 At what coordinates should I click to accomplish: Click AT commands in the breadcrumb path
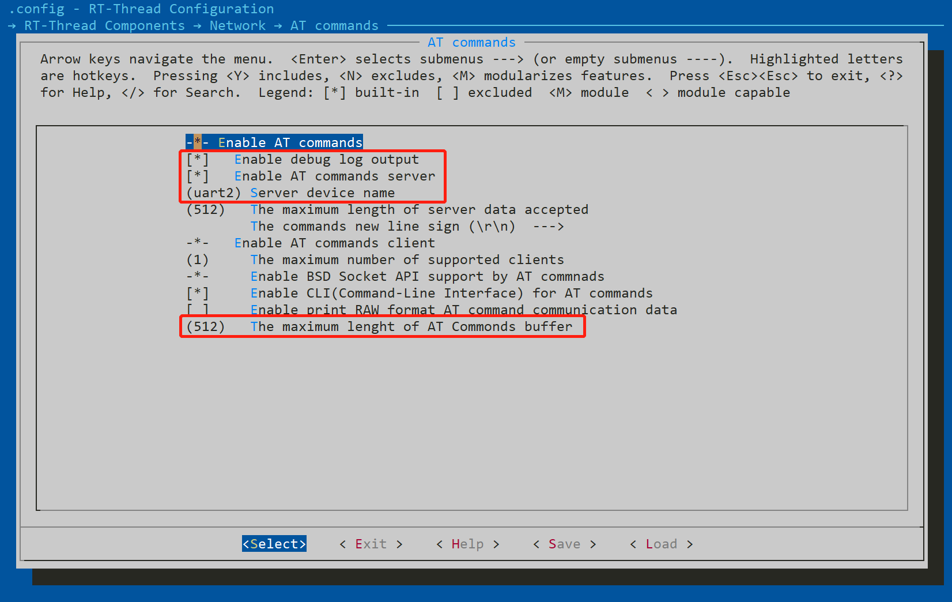[334, 25]
